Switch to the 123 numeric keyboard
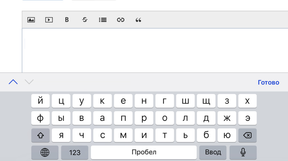Viewport: 288px width, 161px height. click(75, 152)
